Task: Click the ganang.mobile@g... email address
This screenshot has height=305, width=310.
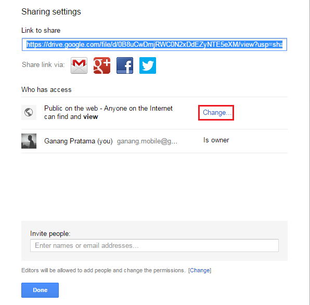Action: pos(147,141)
